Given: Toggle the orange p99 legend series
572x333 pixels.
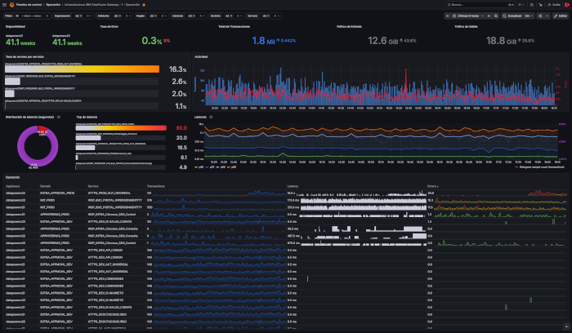Looking at the screenshot, I should 231,167.
